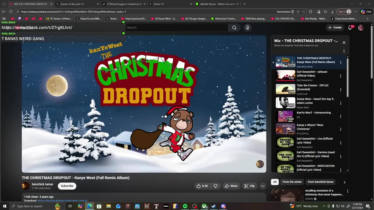Play Kanye x Wham West Christmas thumbnail

[285, 129]
